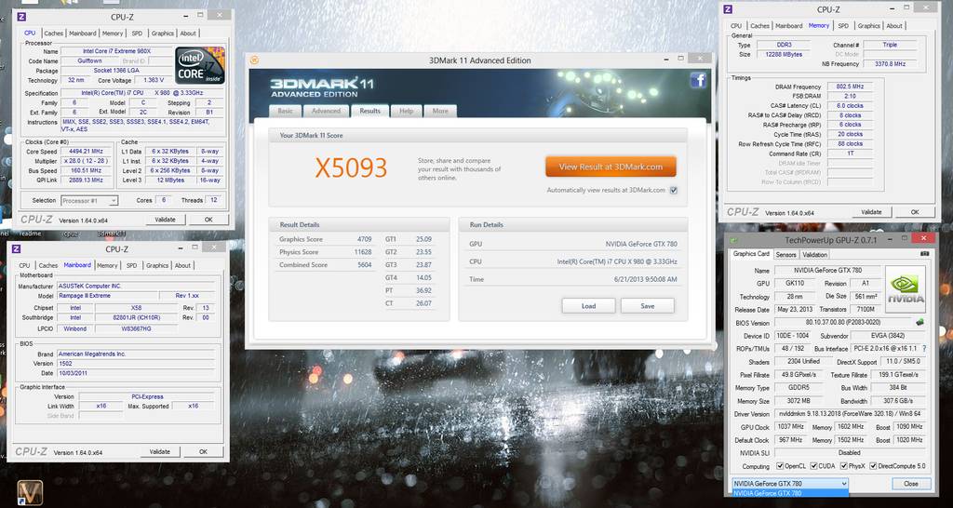Click the Z icon of the CPU-Z Memory window
The width and height of the screenshot is (953, 508).
pyautogui.click(x=728, y=9)
